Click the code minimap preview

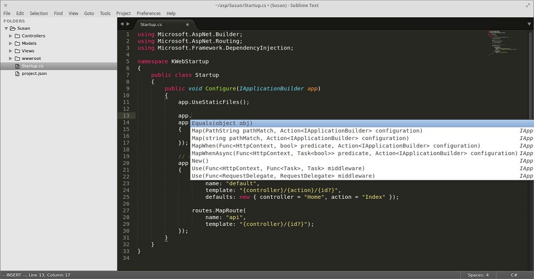[502, 43]
